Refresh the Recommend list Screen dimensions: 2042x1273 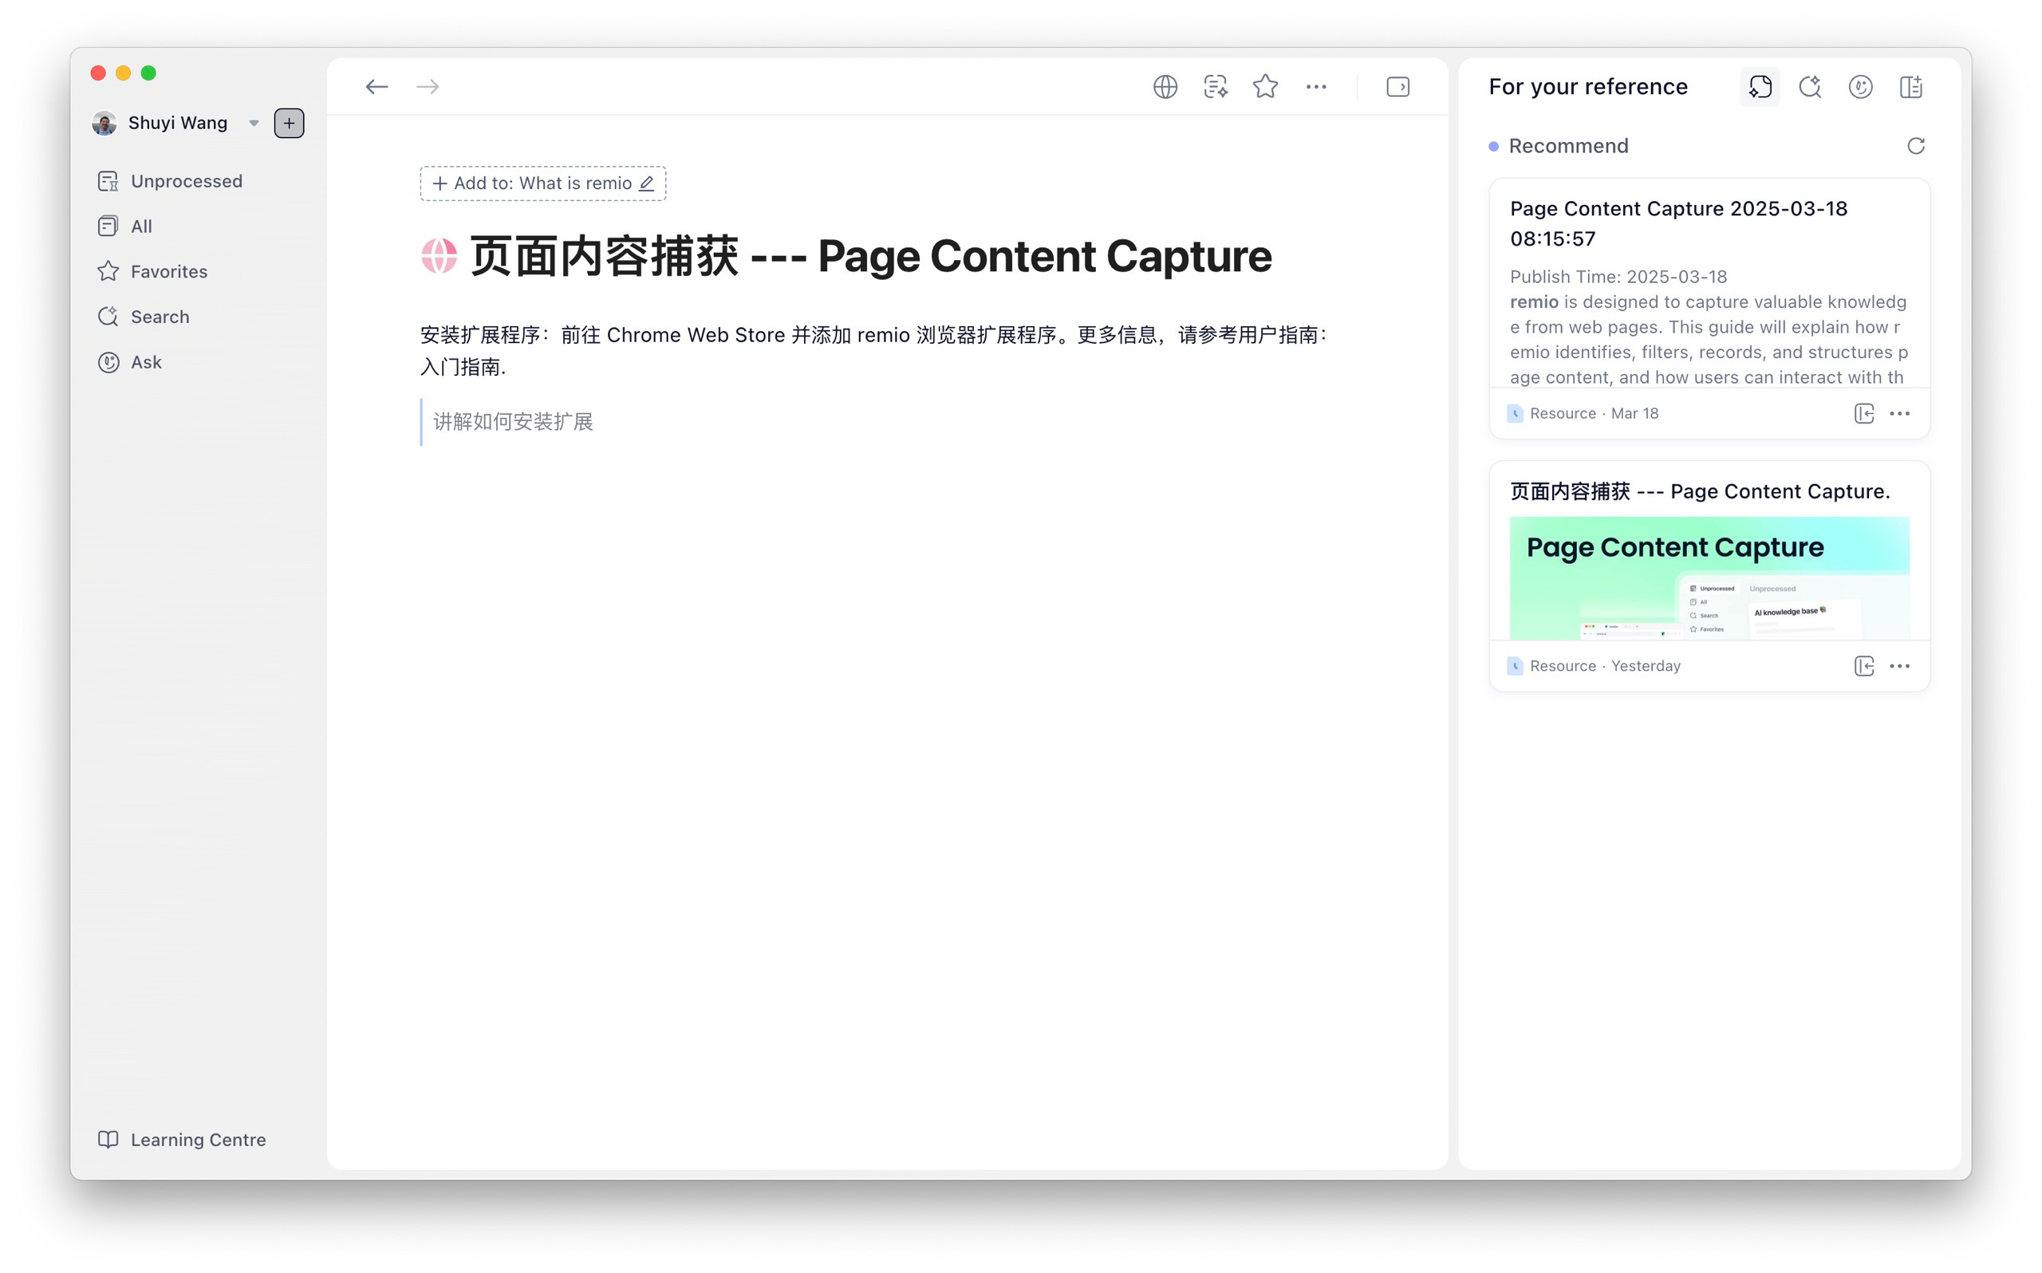pos(1916,147)
